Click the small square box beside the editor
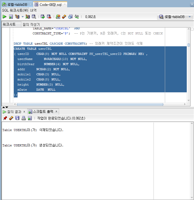194x200 pixels. (x=192, y=29)
